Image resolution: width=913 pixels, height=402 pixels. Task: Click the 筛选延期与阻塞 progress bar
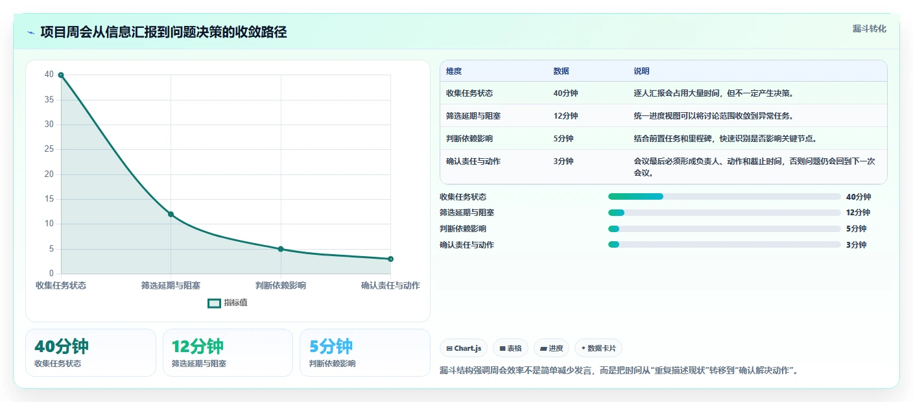click(724, 213)
